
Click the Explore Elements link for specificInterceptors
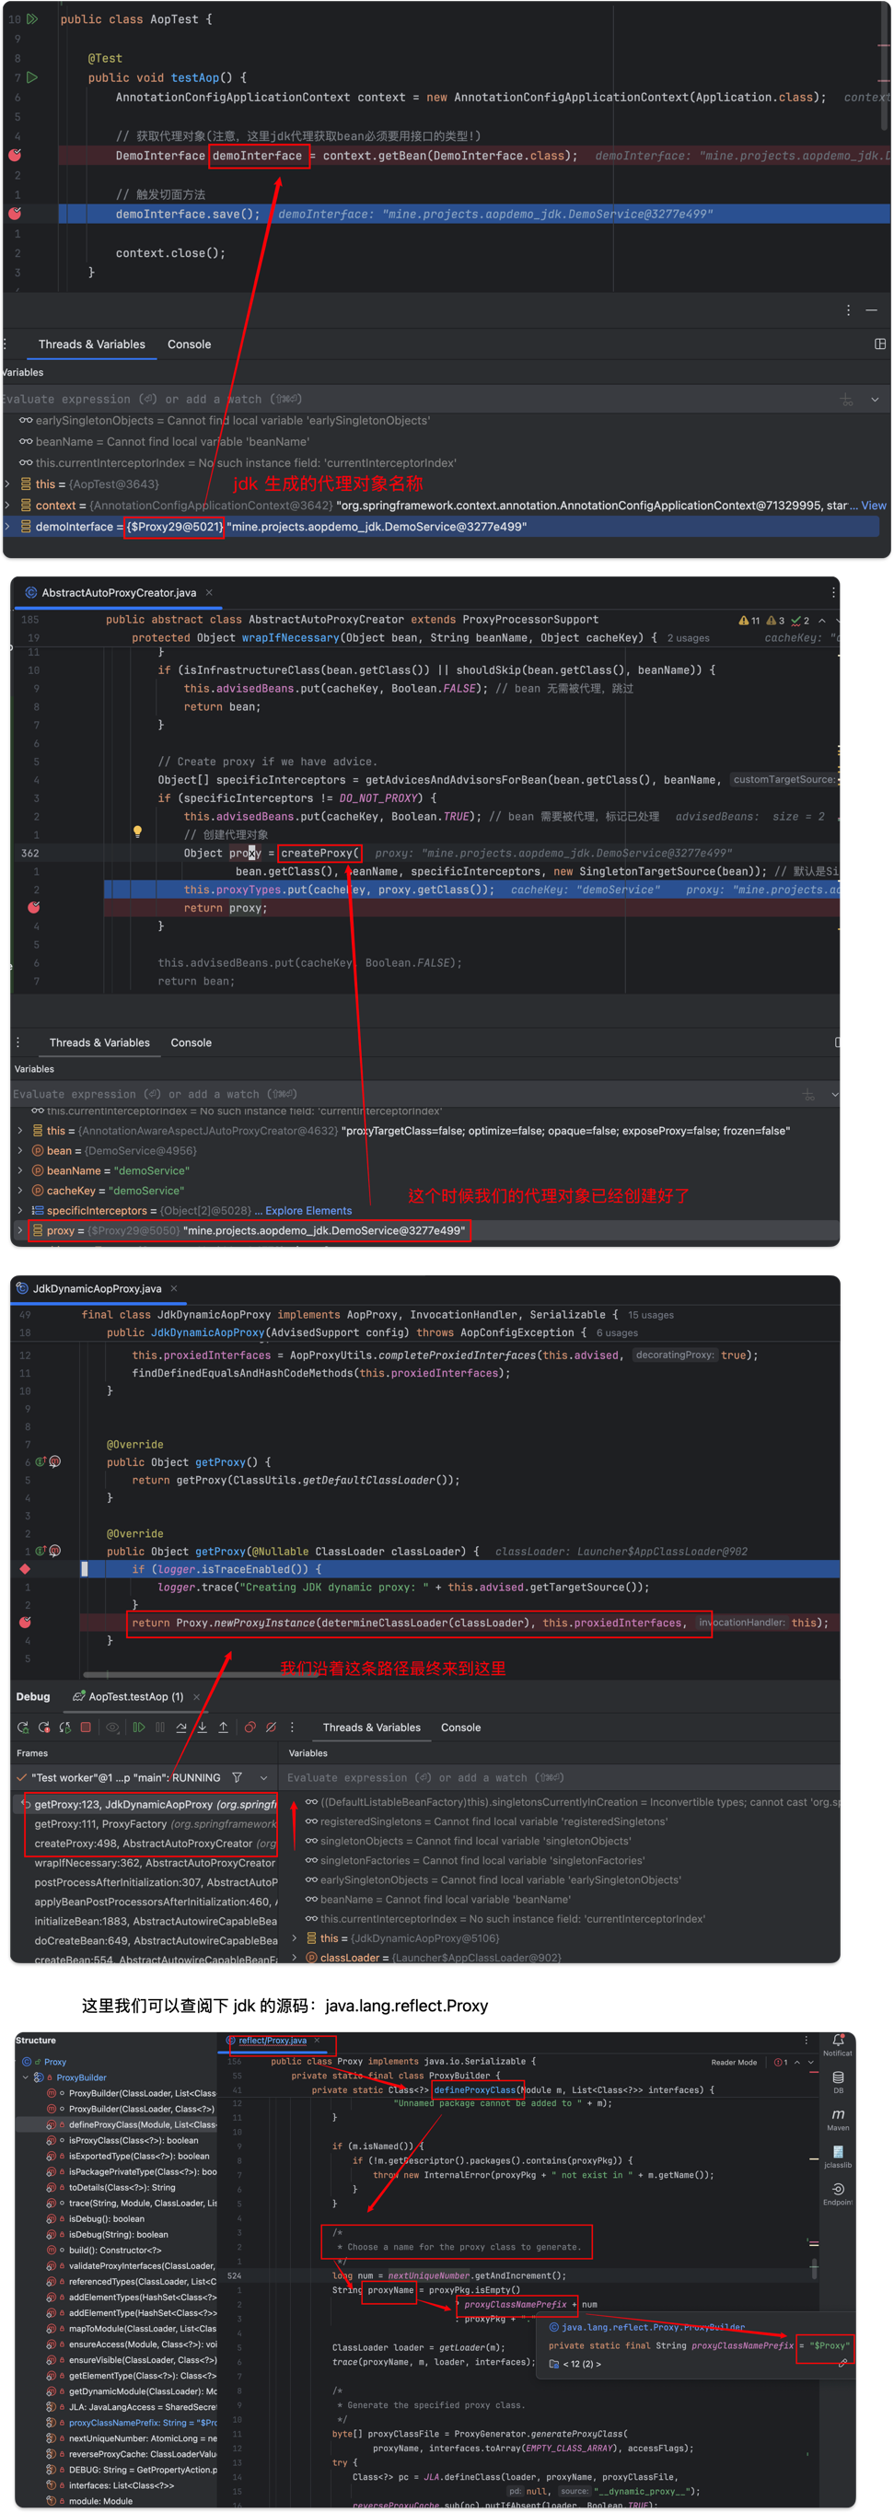pos(308,1211)
